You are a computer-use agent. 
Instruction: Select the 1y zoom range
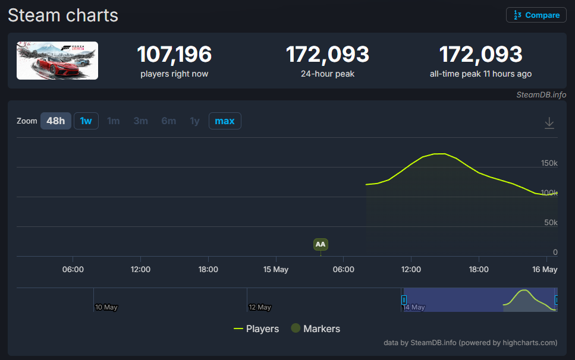(x=194, y=121)
